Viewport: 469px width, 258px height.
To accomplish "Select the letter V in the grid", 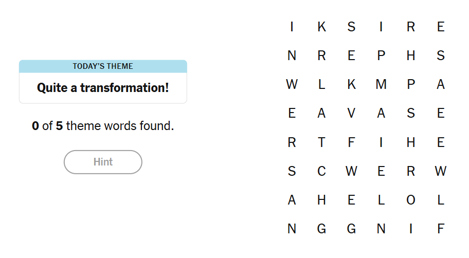I will 351,114.
